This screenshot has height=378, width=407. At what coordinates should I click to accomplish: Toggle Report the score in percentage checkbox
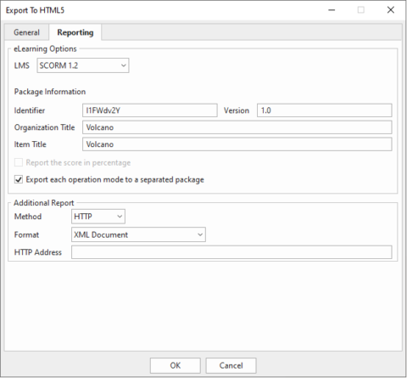(x=19, y=162)
